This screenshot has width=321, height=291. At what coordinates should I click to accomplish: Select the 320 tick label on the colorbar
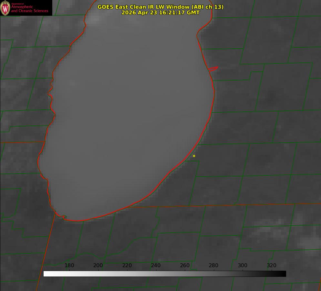(x=272, y=265)
